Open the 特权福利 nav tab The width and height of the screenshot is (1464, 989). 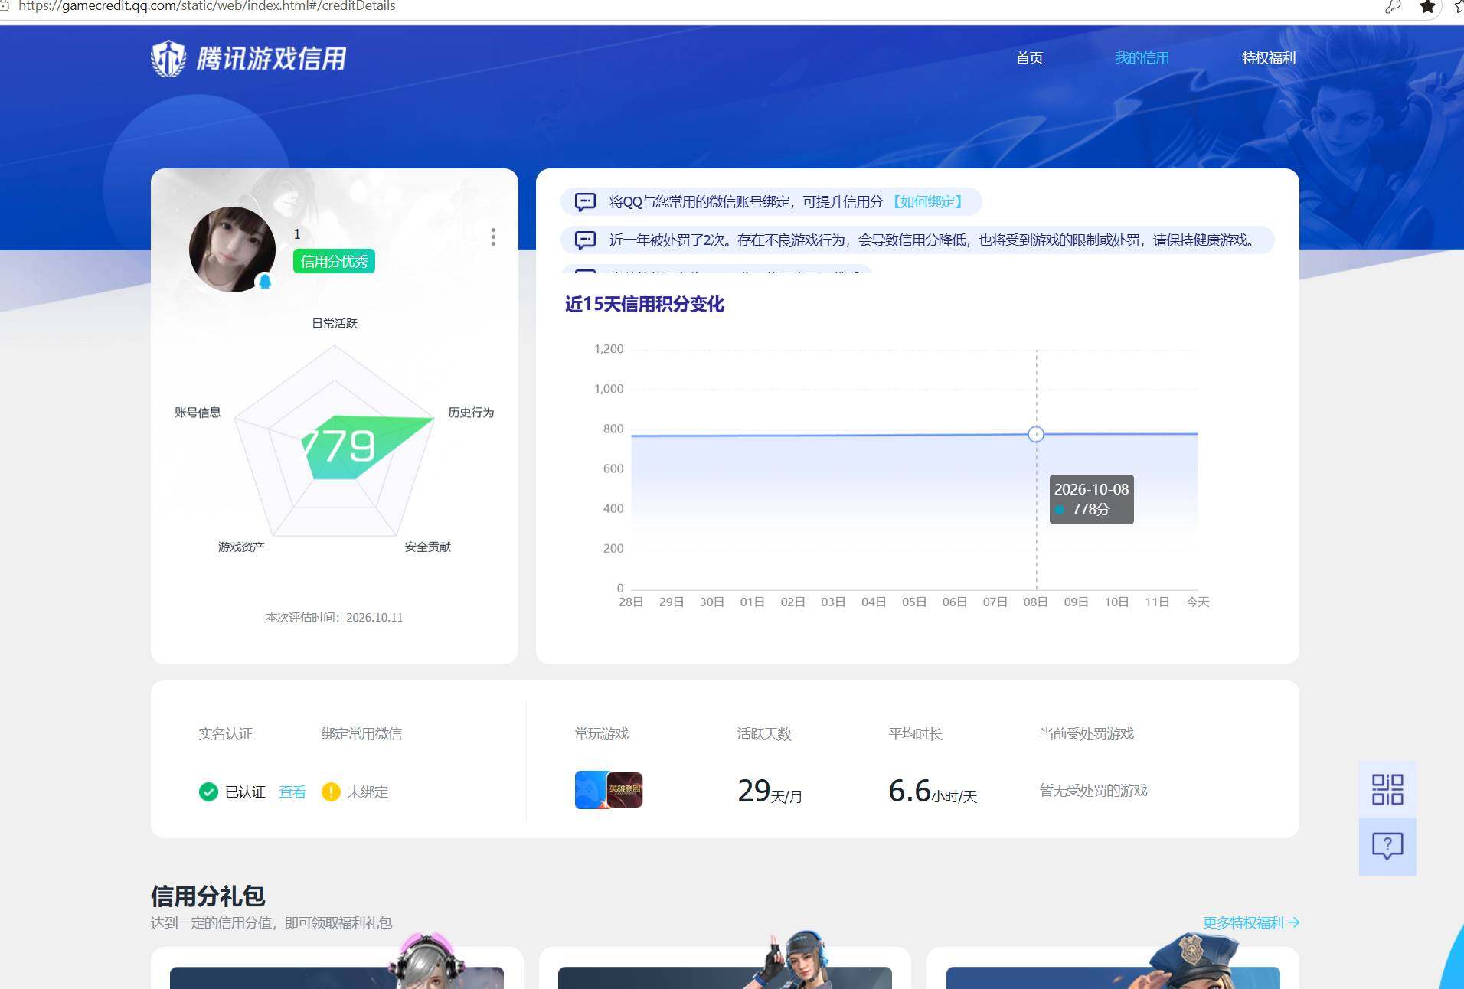point(1269,58)
